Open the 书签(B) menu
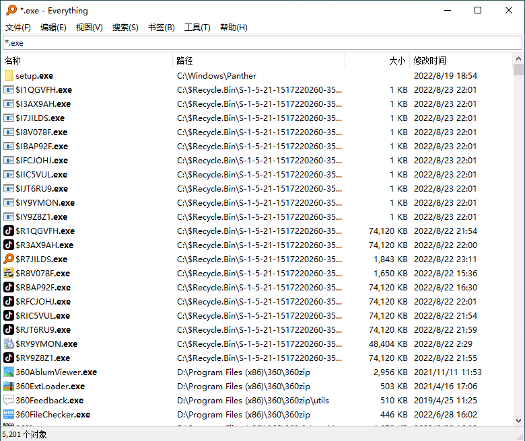This screenshot has height=441, width=525. [162, 28]
